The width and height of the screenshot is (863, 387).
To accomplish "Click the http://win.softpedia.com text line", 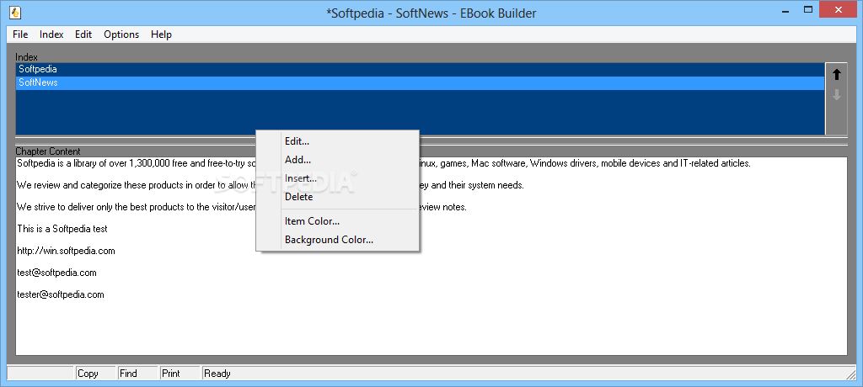I will 66,251.
